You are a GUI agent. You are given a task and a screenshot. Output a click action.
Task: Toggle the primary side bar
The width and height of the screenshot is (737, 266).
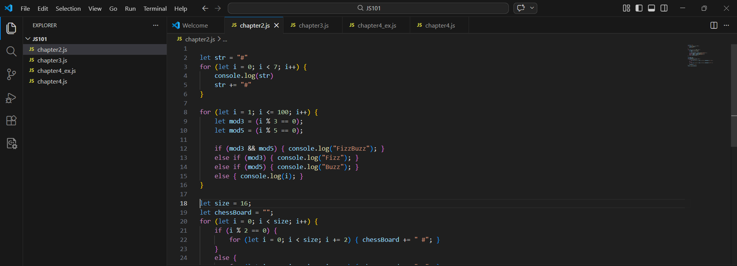coord(639,8)
